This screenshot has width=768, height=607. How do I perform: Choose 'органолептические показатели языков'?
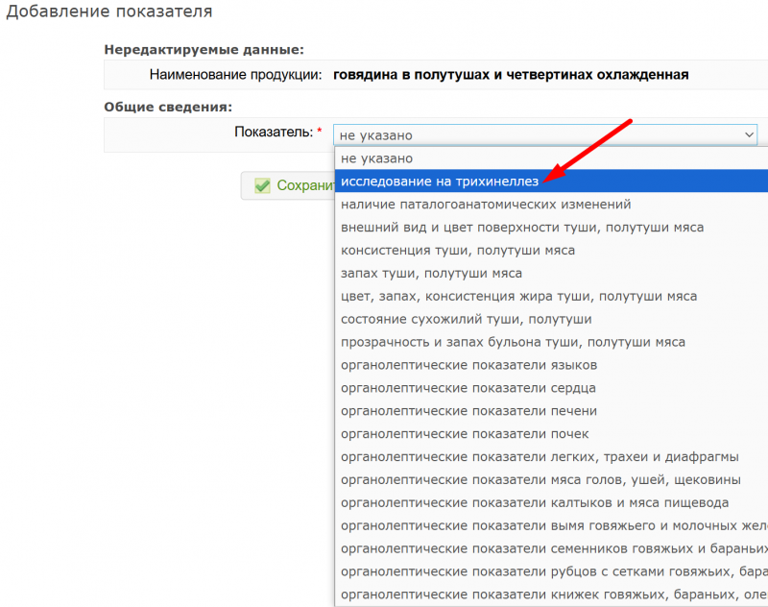tap(468, 365)
